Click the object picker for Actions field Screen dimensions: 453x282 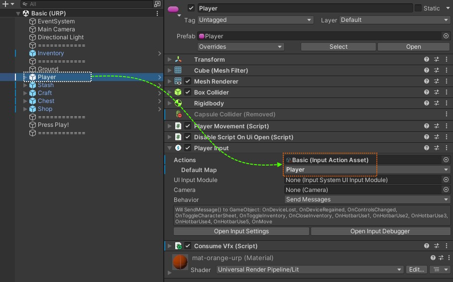point(446,160)
